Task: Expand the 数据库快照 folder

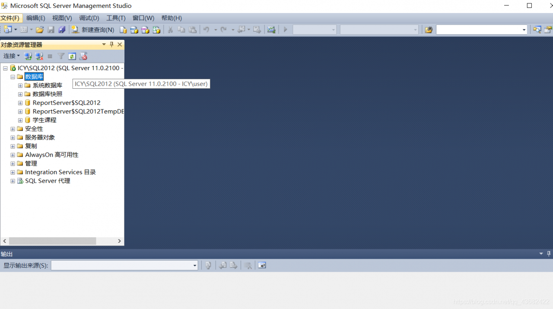Action: [20, 94]
